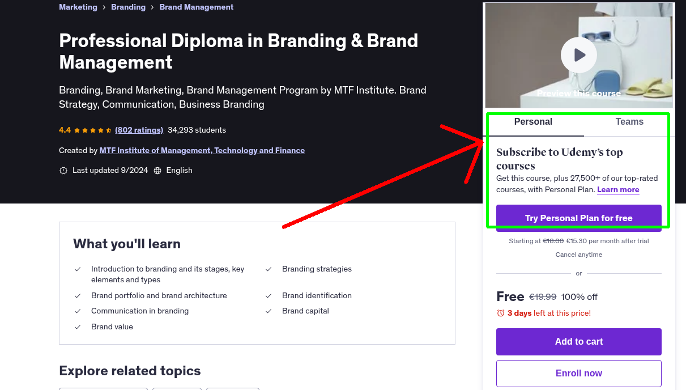Click the 'Free' price text
The width and height of the screenshot is (686, 390).
510,296
